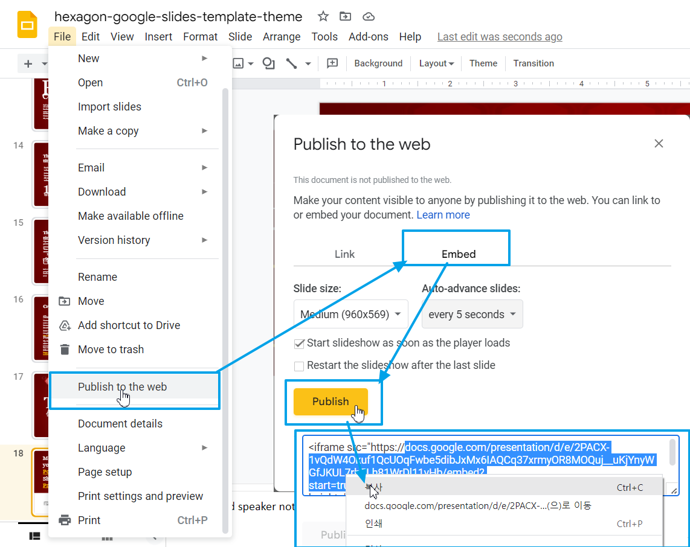Open the Slide size Medium (960x569) dropdown

[350, 315]
